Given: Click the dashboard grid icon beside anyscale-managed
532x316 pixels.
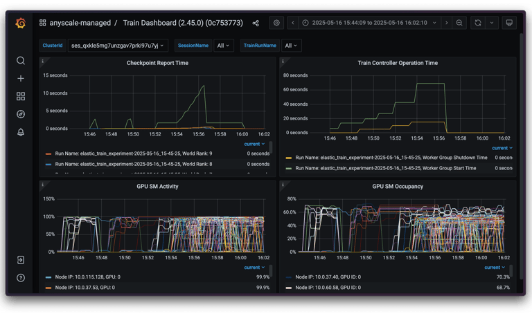Looking at the screenshot, I should [x=42, y=23].
